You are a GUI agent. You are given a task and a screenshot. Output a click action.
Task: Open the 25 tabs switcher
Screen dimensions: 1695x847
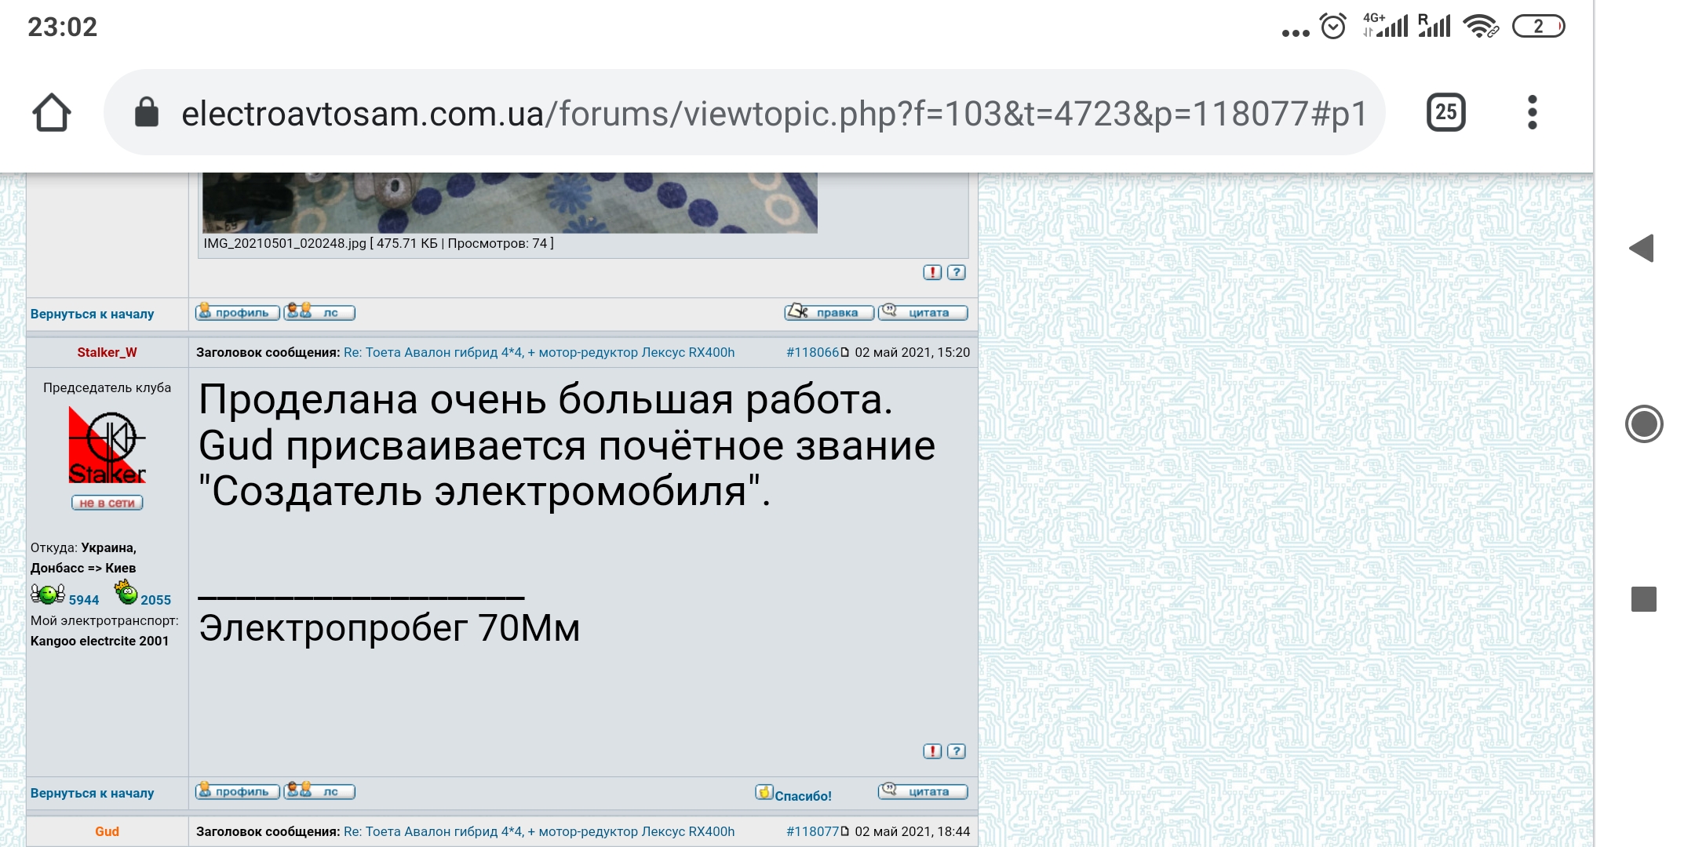pos(1445,113)
